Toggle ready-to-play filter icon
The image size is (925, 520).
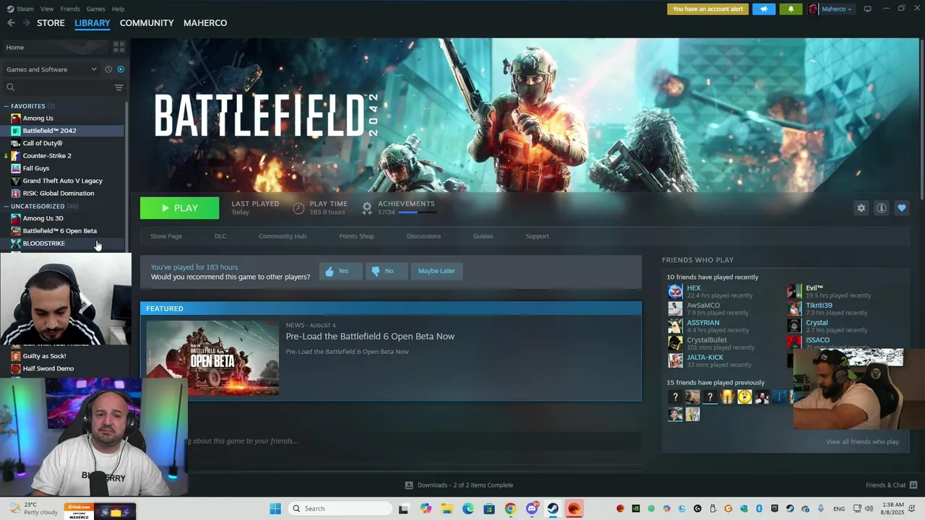[121, 69]
